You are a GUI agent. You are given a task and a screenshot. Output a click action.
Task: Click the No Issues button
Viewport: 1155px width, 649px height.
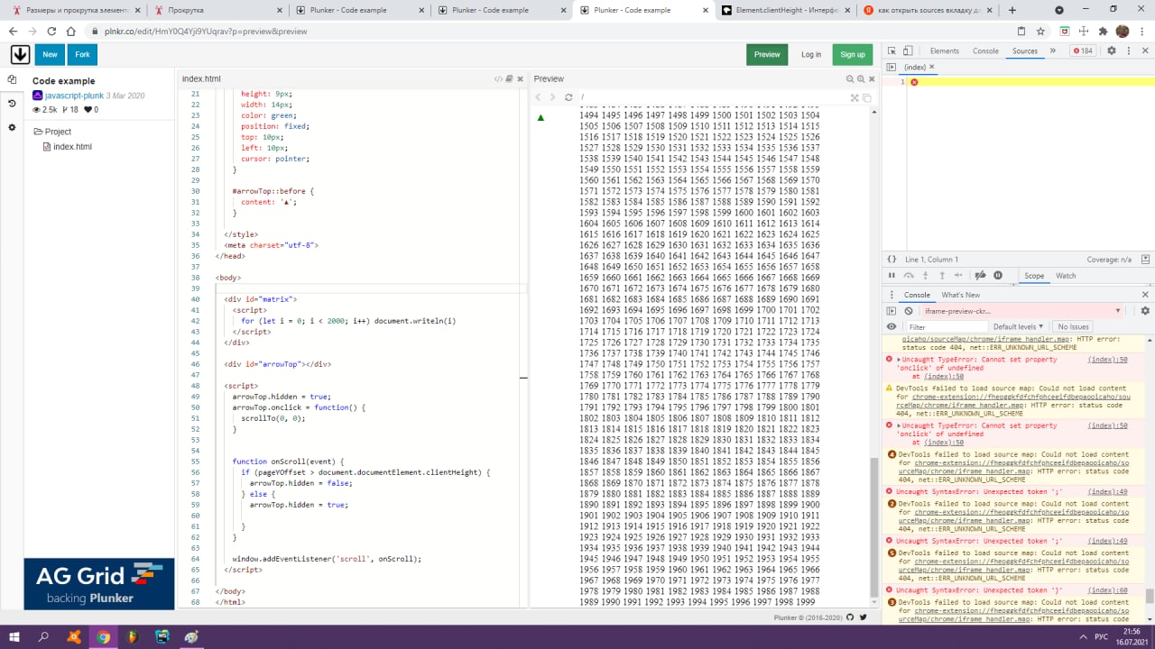click(1073, 327)
